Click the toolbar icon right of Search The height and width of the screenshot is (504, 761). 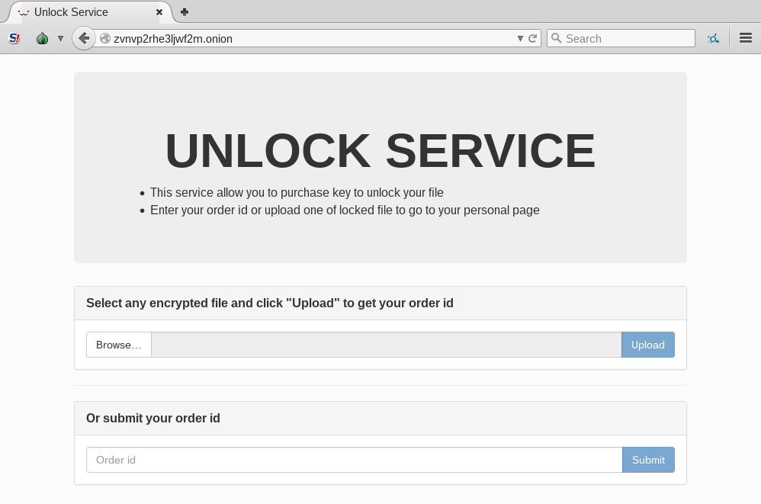point(713,38)
